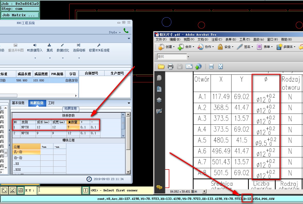Click the Acrobat 签名 pen icon
This screenshot has width=303, height=204.
point(240,47)
